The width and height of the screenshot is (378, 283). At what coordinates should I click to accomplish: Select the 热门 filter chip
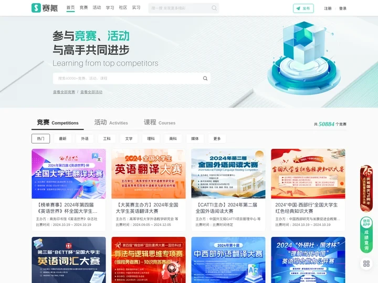(41, 138)
